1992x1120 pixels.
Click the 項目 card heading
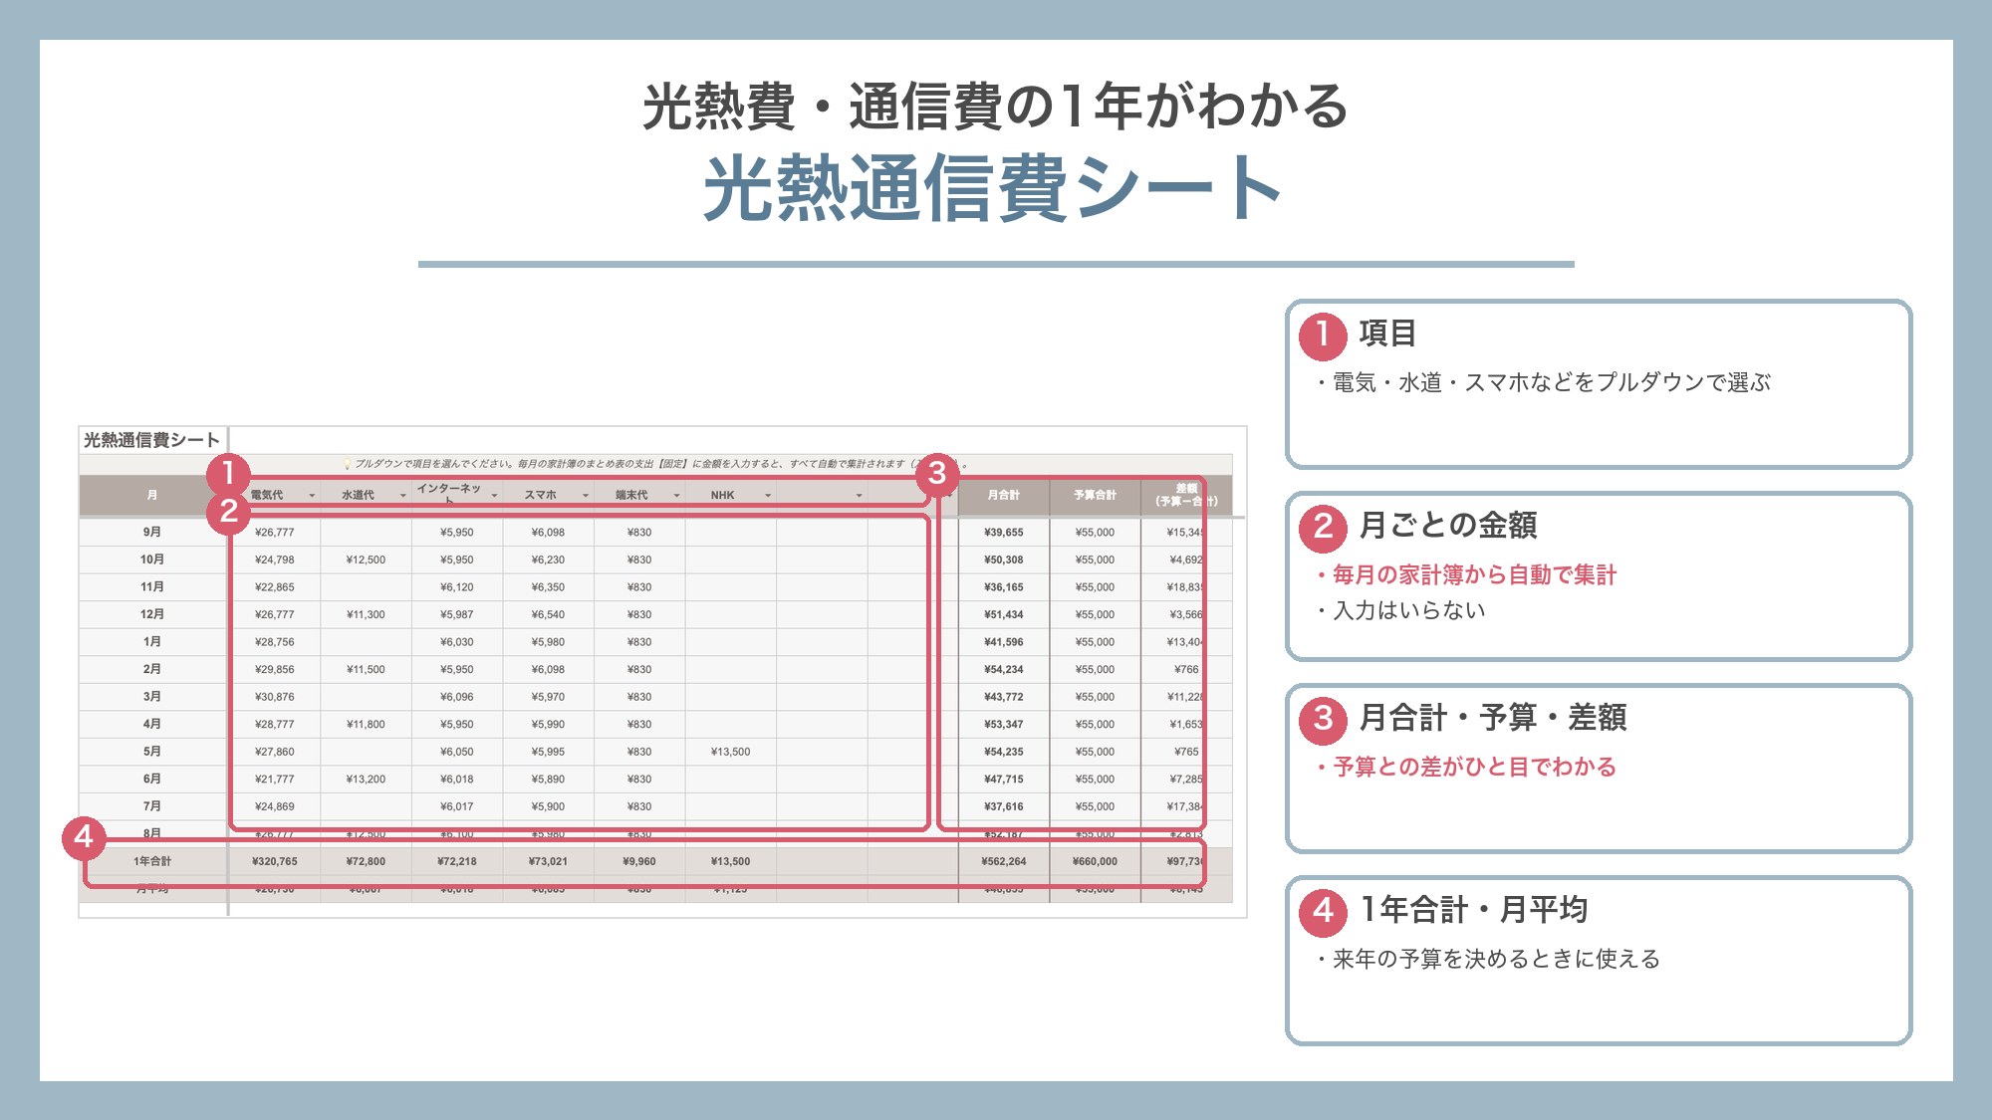click(x=1387, y=334)
